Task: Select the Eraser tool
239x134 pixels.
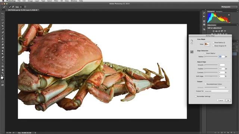Action: [3, 45]
